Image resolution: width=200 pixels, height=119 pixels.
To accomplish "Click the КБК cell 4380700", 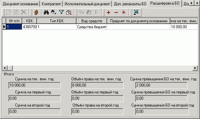I will [x=30, y=27].
